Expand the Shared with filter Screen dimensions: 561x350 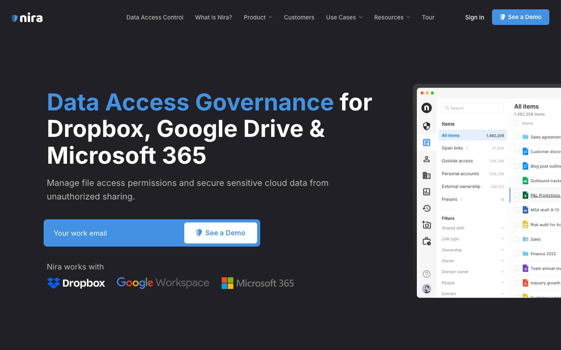[x=473, y=228]
